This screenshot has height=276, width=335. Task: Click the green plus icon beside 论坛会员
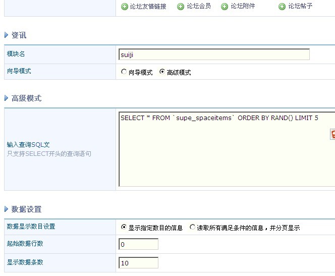tap(181, 7)
